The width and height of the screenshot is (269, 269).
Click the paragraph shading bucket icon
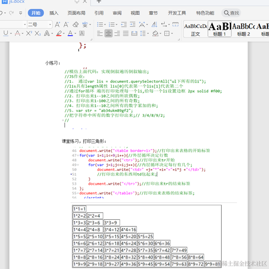point(156,33)
